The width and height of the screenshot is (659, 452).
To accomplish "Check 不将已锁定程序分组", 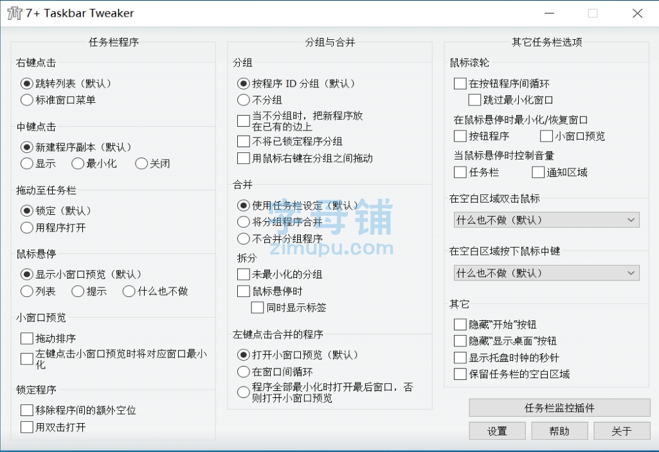I will pyautogui.click(x=243, y=141).
